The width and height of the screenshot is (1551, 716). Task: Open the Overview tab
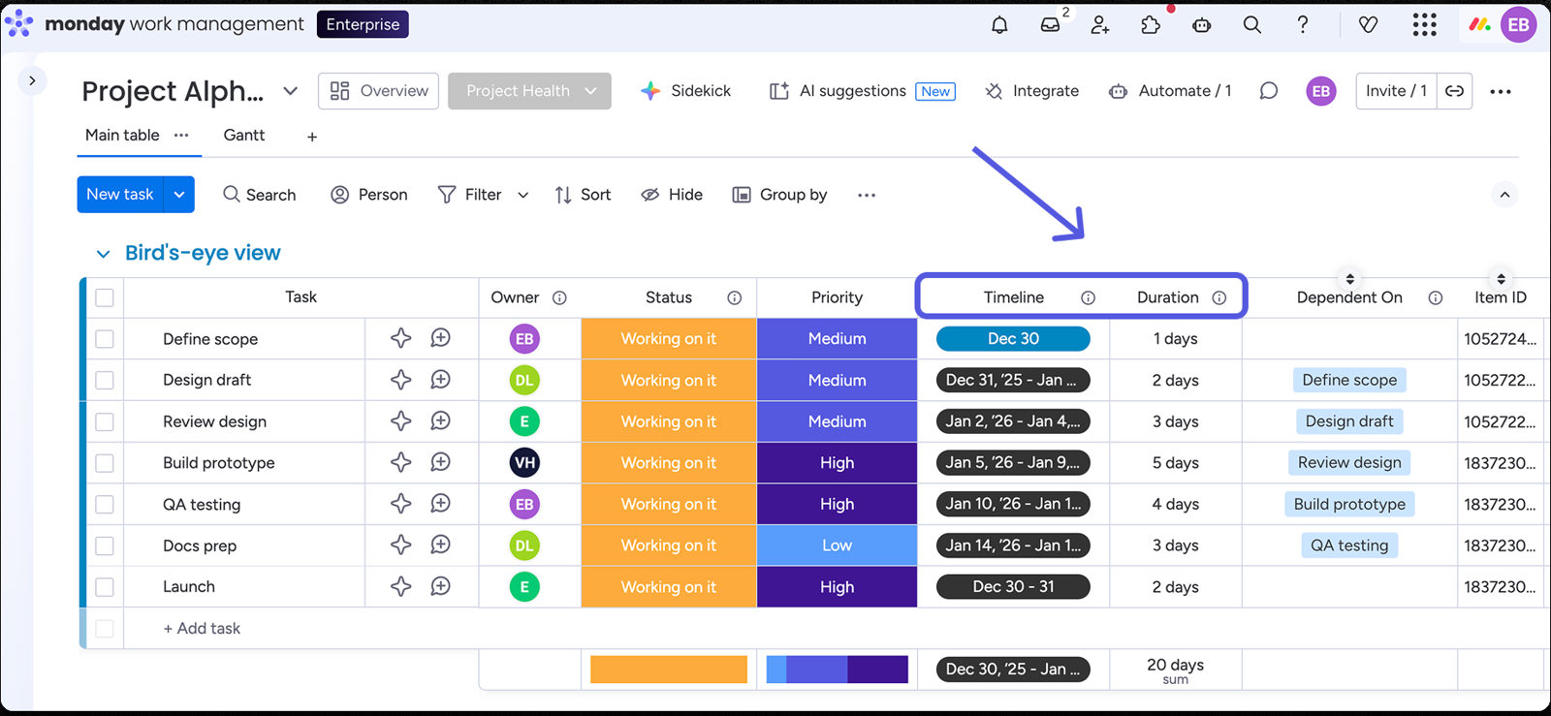click(x=379, y=91)
